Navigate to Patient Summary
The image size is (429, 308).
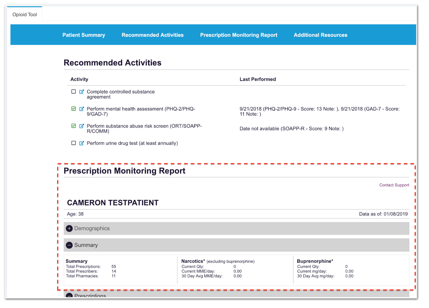click(x=84, y=35)
